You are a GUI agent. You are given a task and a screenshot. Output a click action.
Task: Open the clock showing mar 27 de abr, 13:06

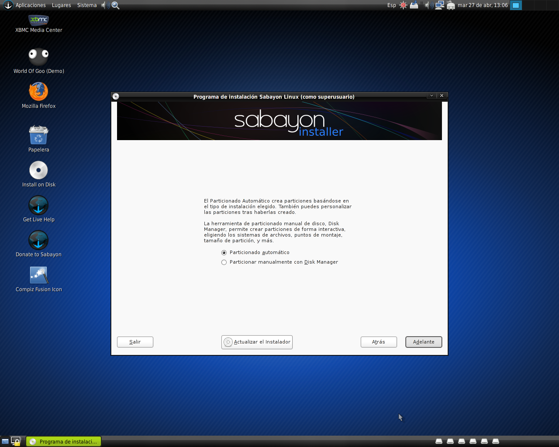tap(483, 5)
